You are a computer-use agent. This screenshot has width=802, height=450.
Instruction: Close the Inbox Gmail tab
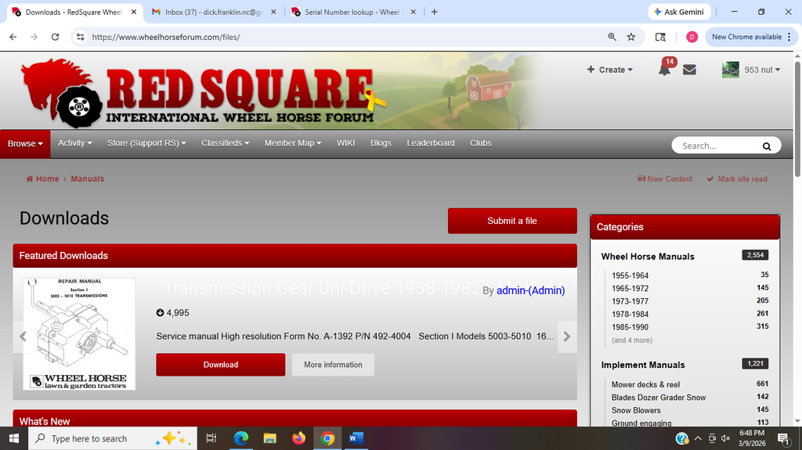pyautogui.click(x=273, y=12)
